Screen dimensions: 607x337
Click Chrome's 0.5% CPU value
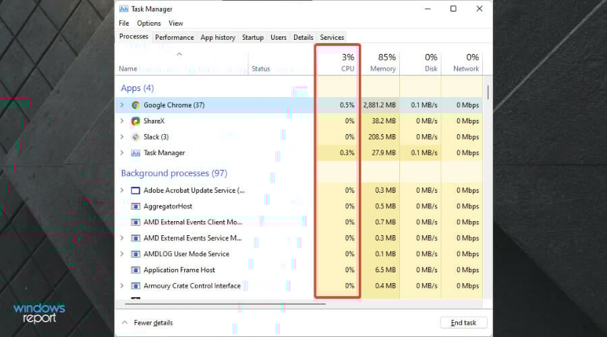pyautogui.click(x=347, y=105)
